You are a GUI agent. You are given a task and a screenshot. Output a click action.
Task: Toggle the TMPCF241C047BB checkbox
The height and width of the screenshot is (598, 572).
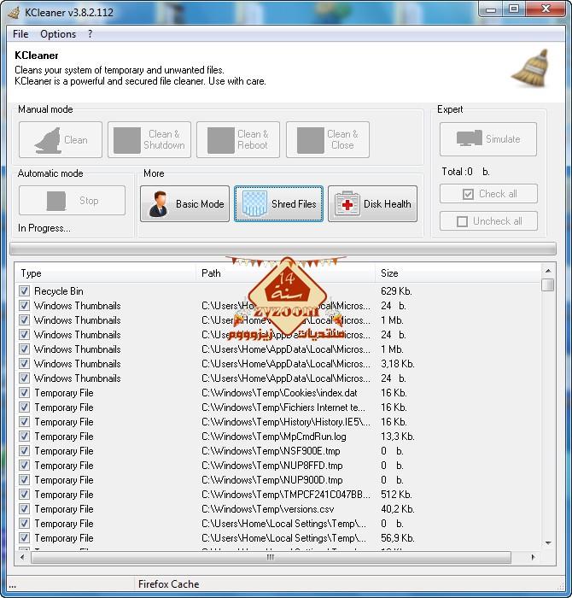24,495
